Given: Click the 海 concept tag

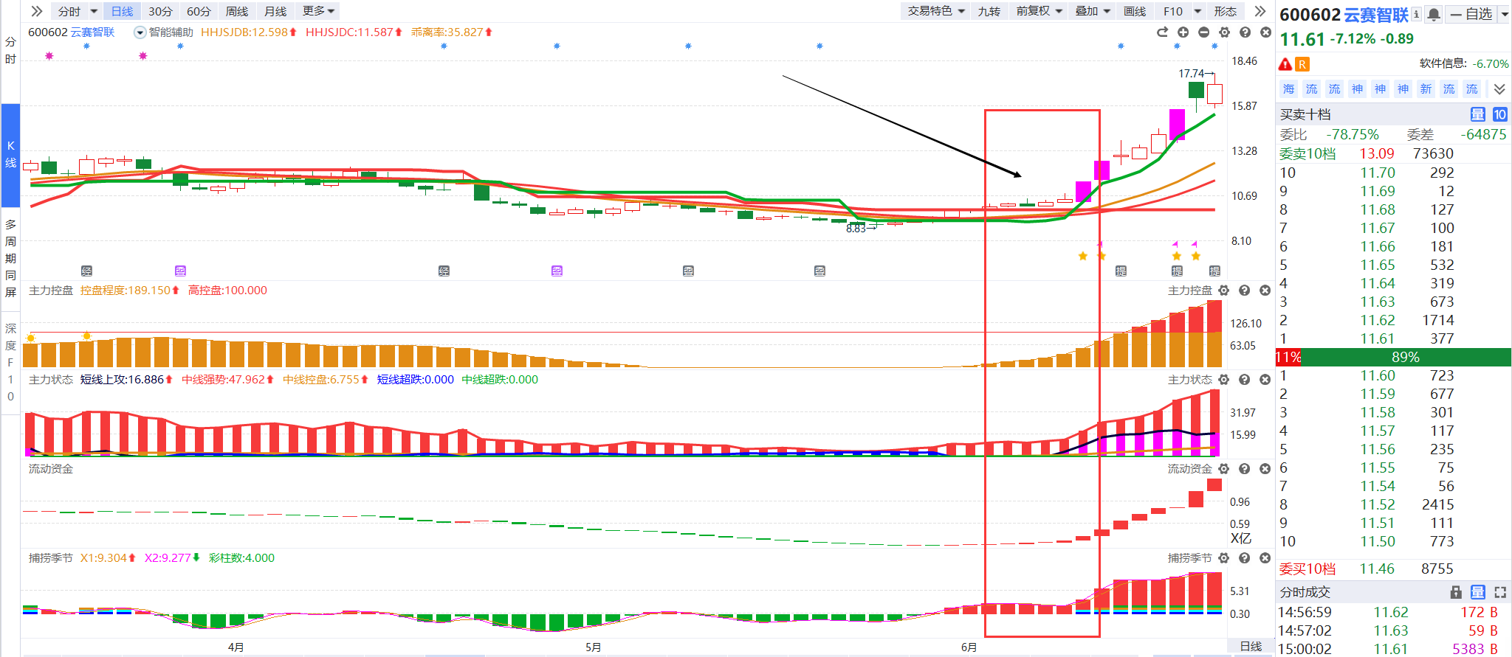Looking at the screenshot, I should (1288, 89).
